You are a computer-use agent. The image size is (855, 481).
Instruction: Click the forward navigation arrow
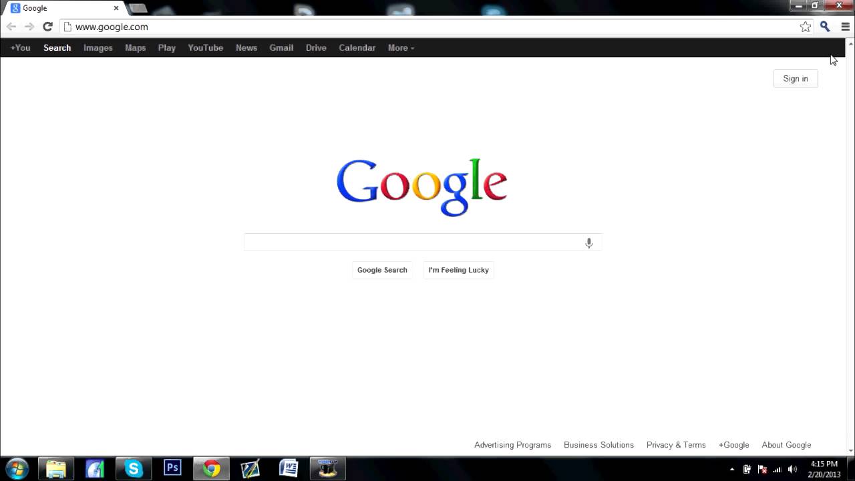pos(29,27)
